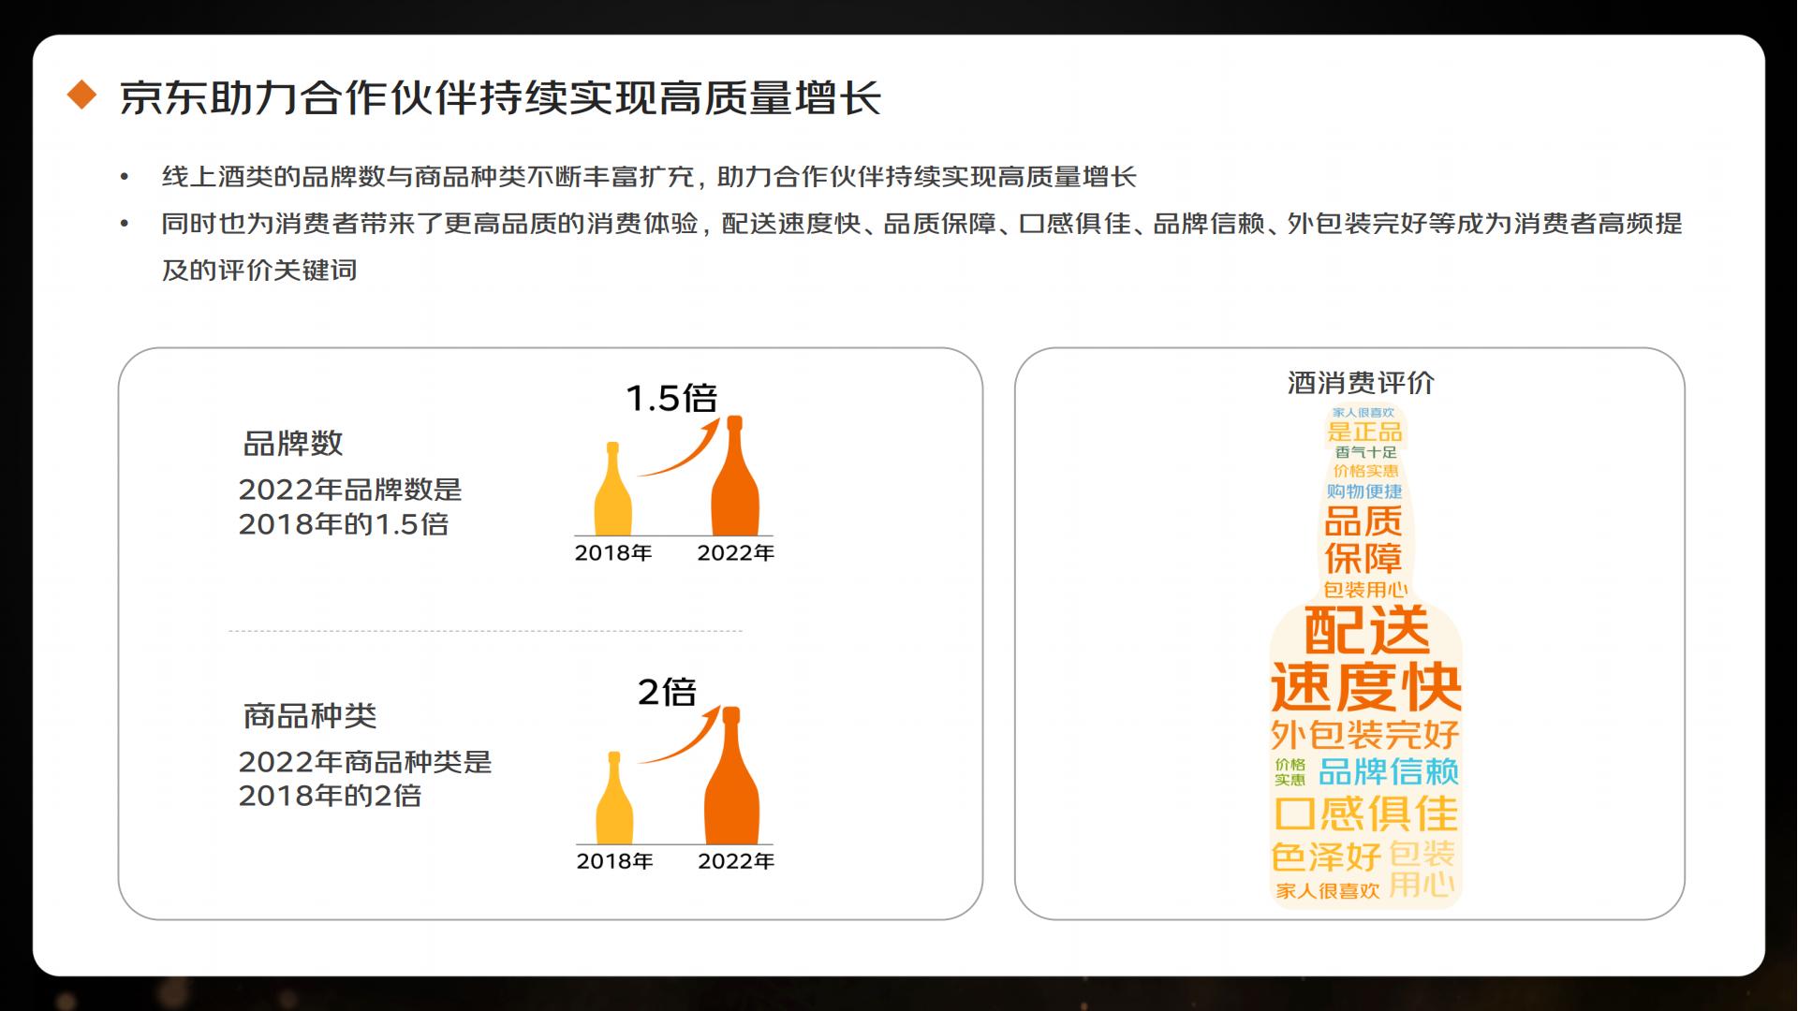Select the text 2018年的2倍
The width and height of the screenshot is (1798, 1011).
coord(330,796)
